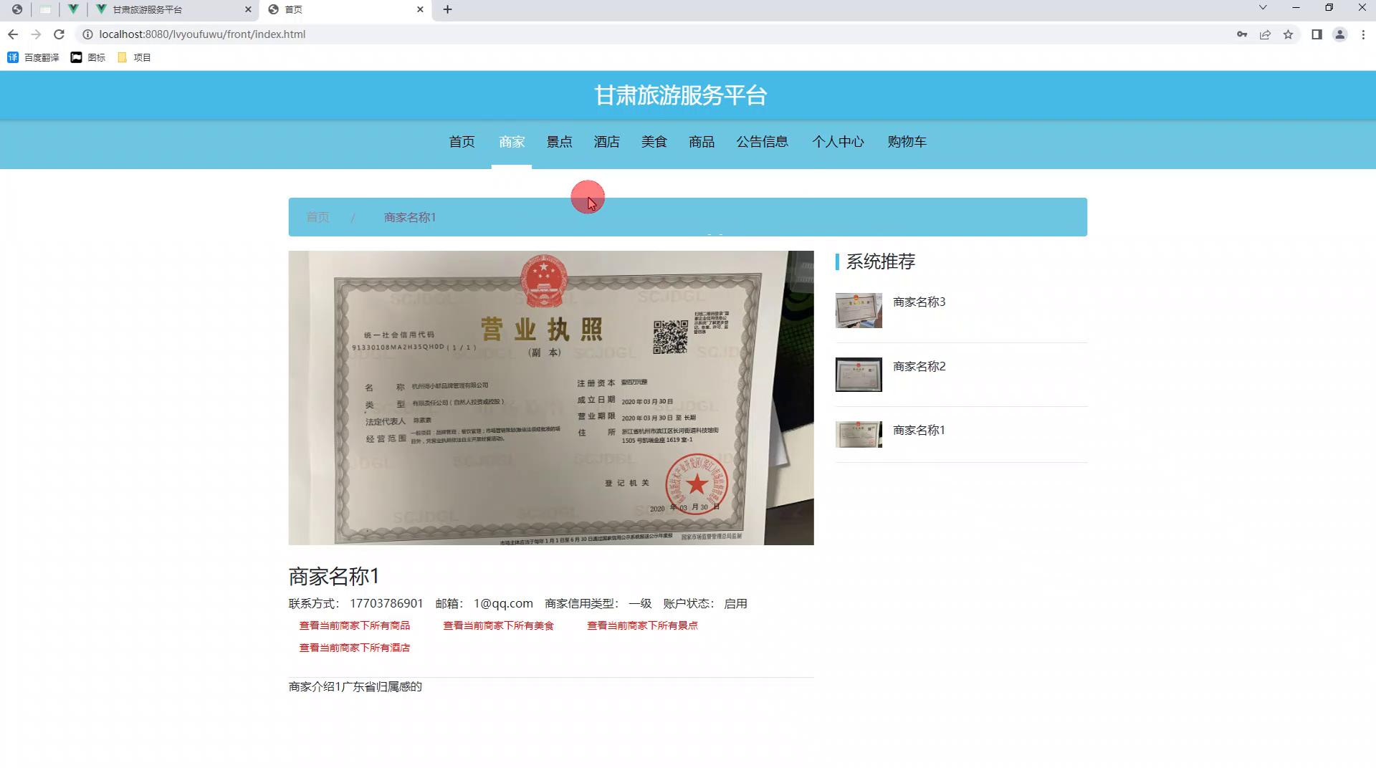Open 酒店 in the navigation menu

point(606,142)
